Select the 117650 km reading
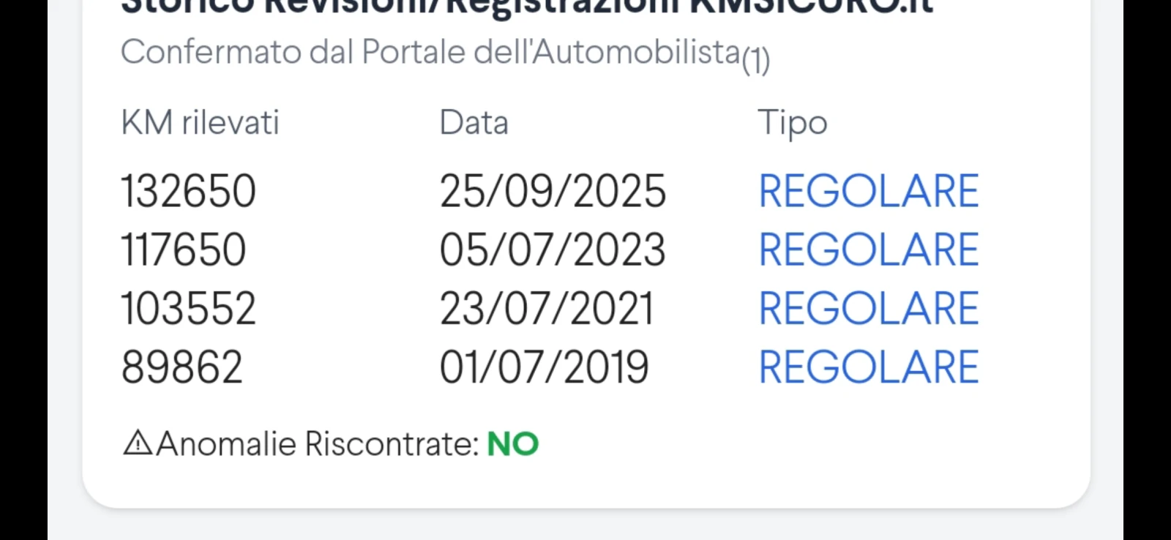The height and width of the screenshot is (540, 1171). click(183, 250)
